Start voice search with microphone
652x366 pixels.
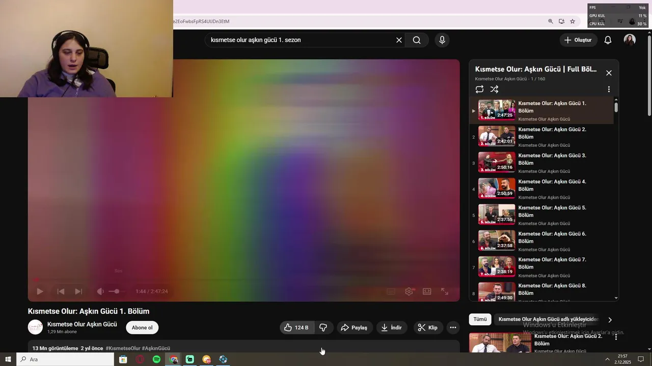tap(442, 40)
